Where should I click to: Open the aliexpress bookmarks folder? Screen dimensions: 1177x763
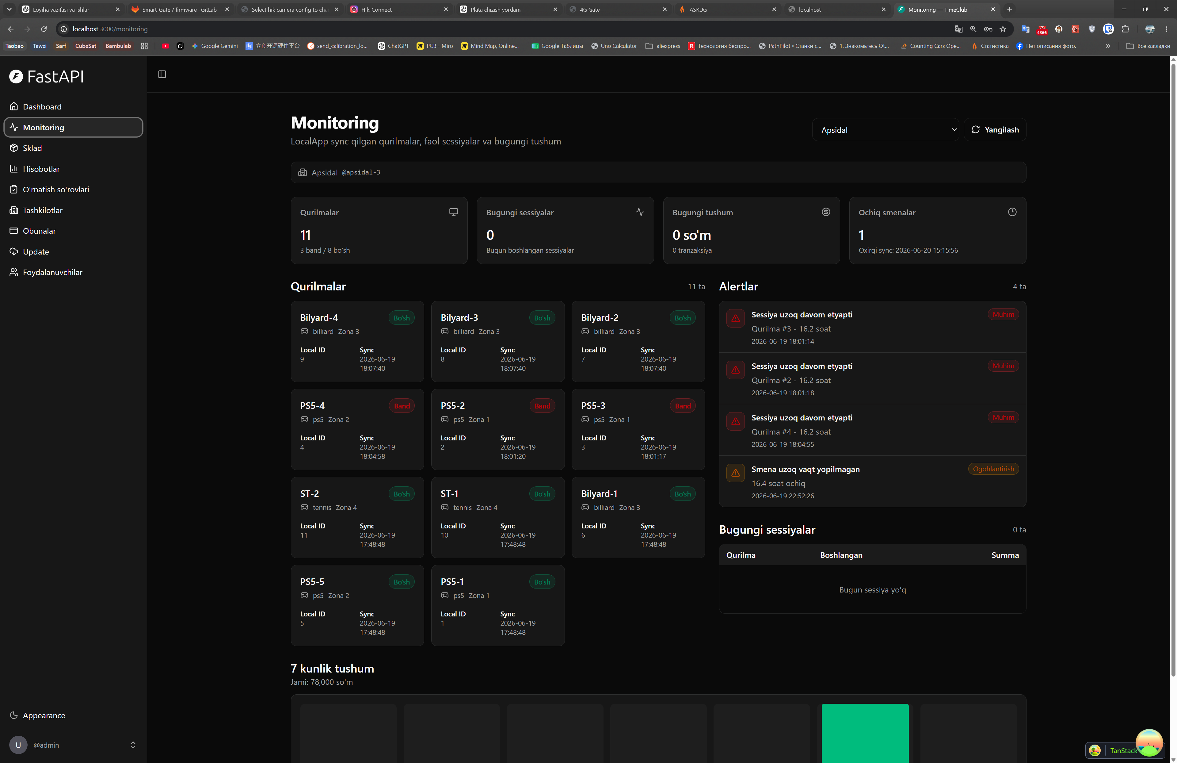663,46
